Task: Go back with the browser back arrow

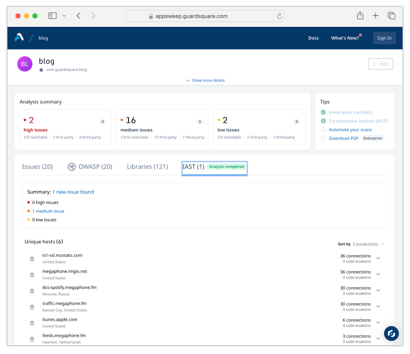Action: coord(78,16)
